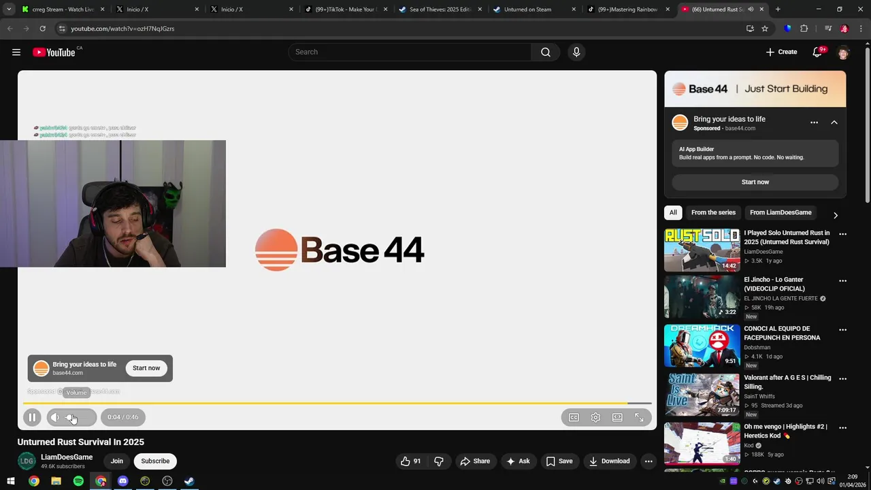The image size is (871, 490).
Task: Save the video to a playlist
Action: [559, 461]
